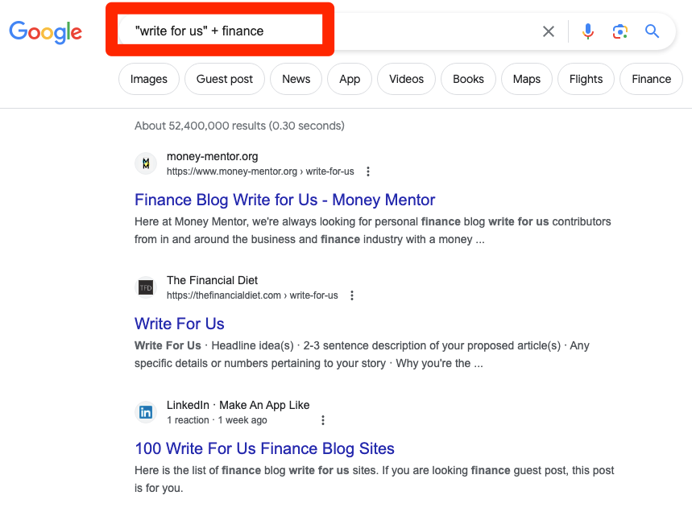Switch to Videos results
The width and height of the screenshot is (692, 512).
point(407,79)
